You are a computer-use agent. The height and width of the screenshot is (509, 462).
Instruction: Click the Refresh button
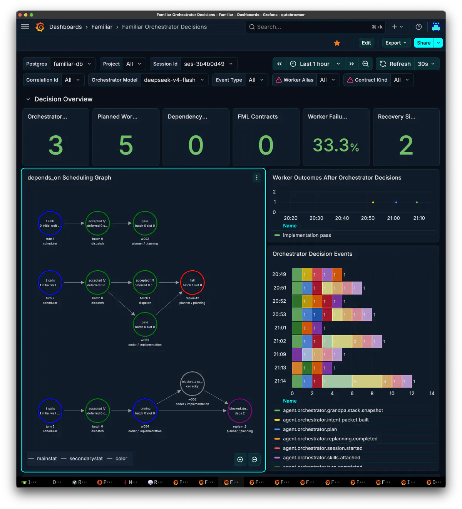(x=395, y=64)
